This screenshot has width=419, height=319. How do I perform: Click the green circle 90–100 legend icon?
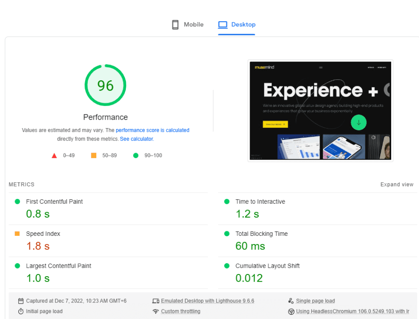coord(136,155)
